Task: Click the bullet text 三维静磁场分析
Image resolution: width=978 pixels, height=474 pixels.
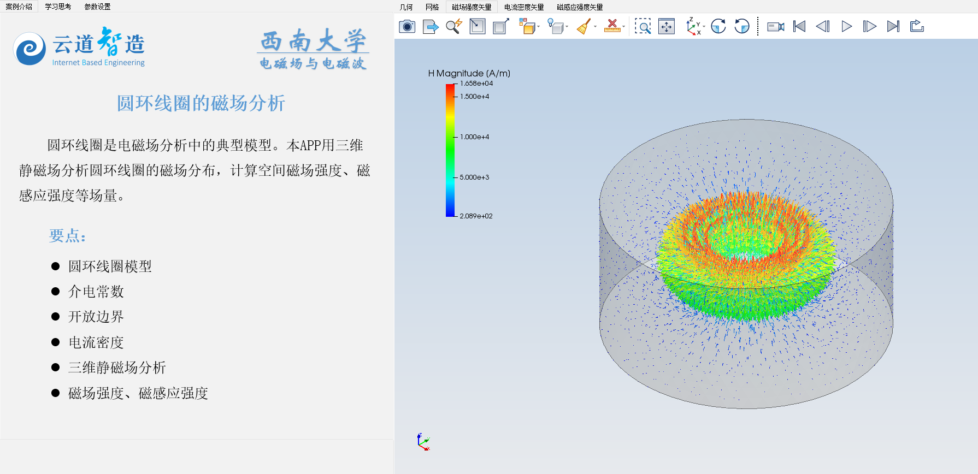Action: pyautogui.click(x=117, y=368)
